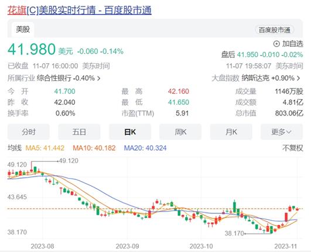The width and height of the screenshot is (311, 252).
Task: Click the -0.060 -0.14% change value
Action: [x=100, y=52]
